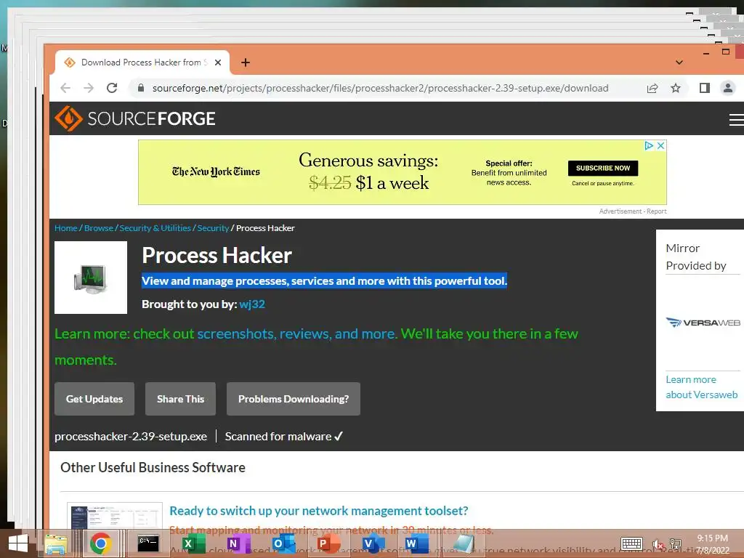Select the Download Process Hacker tab
The height and width of the screenshot is (558, 744).
[142, 62]
